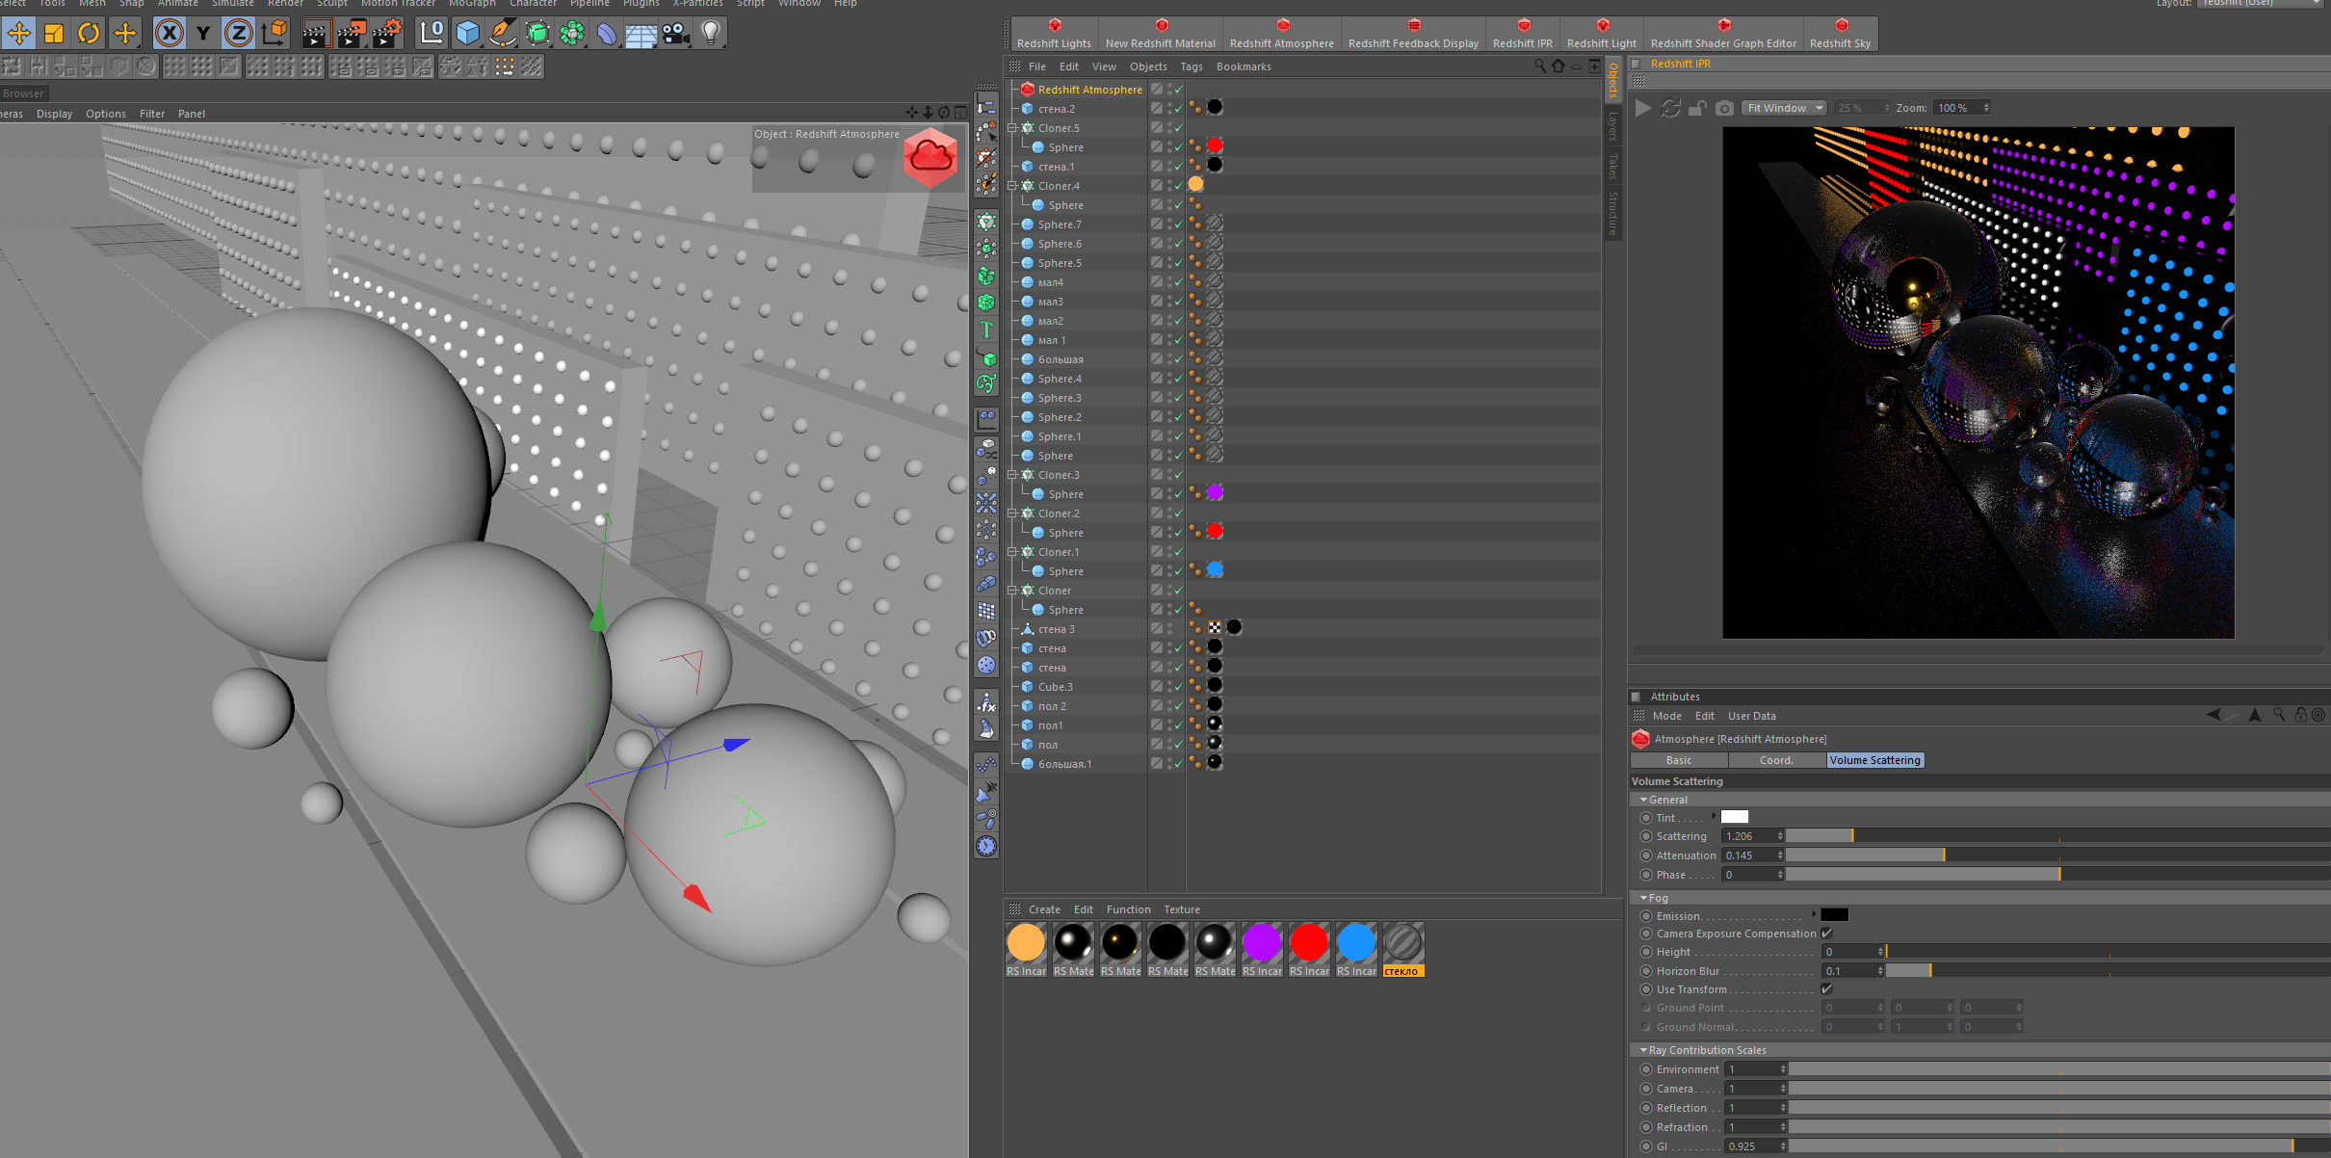Open Object Manager Tags menu

(x=1191, y=66)
